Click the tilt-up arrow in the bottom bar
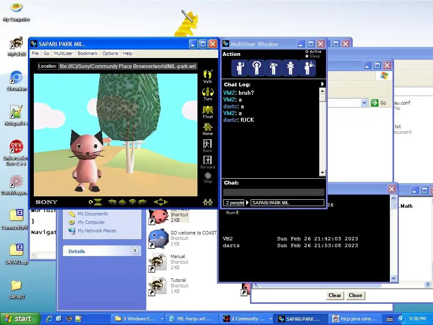This screenshot has height=325, width=433. pos(122,202)
